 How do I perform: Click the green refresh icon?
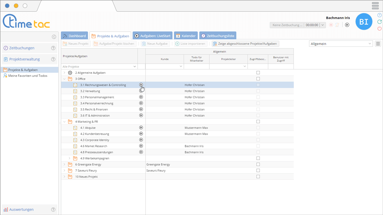click(x=379, y=22)
